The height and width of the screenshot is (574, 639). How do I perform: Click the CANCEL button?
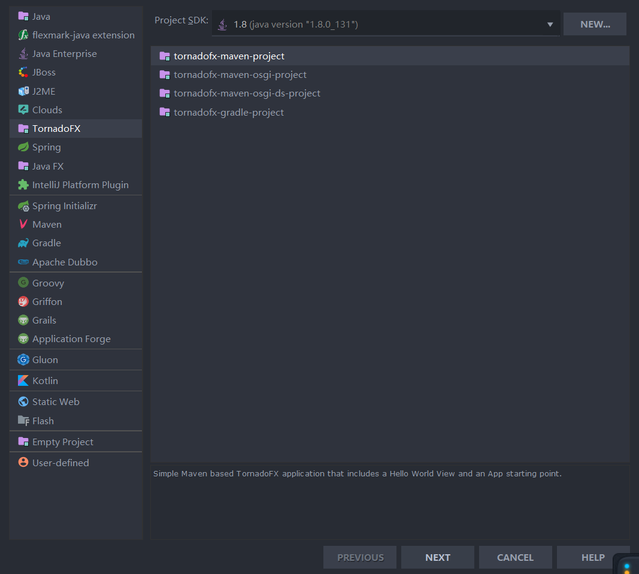[x=515, y=557]
